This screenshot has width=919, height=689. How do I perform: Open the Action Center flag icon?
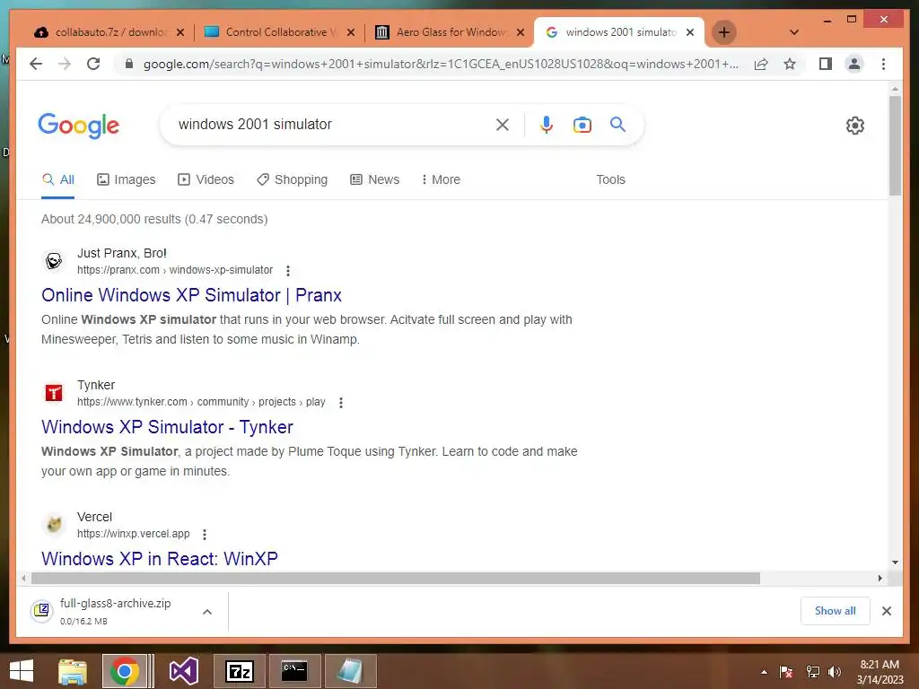[786, 672]
